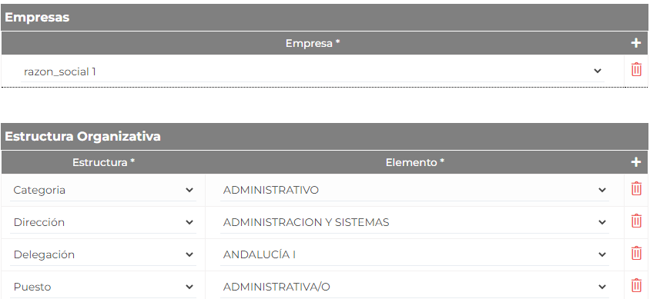Delete the Categoria ADMINISTRATIVO row
Viewport: 650px width, 299px height.
click(x=636, y=188)
